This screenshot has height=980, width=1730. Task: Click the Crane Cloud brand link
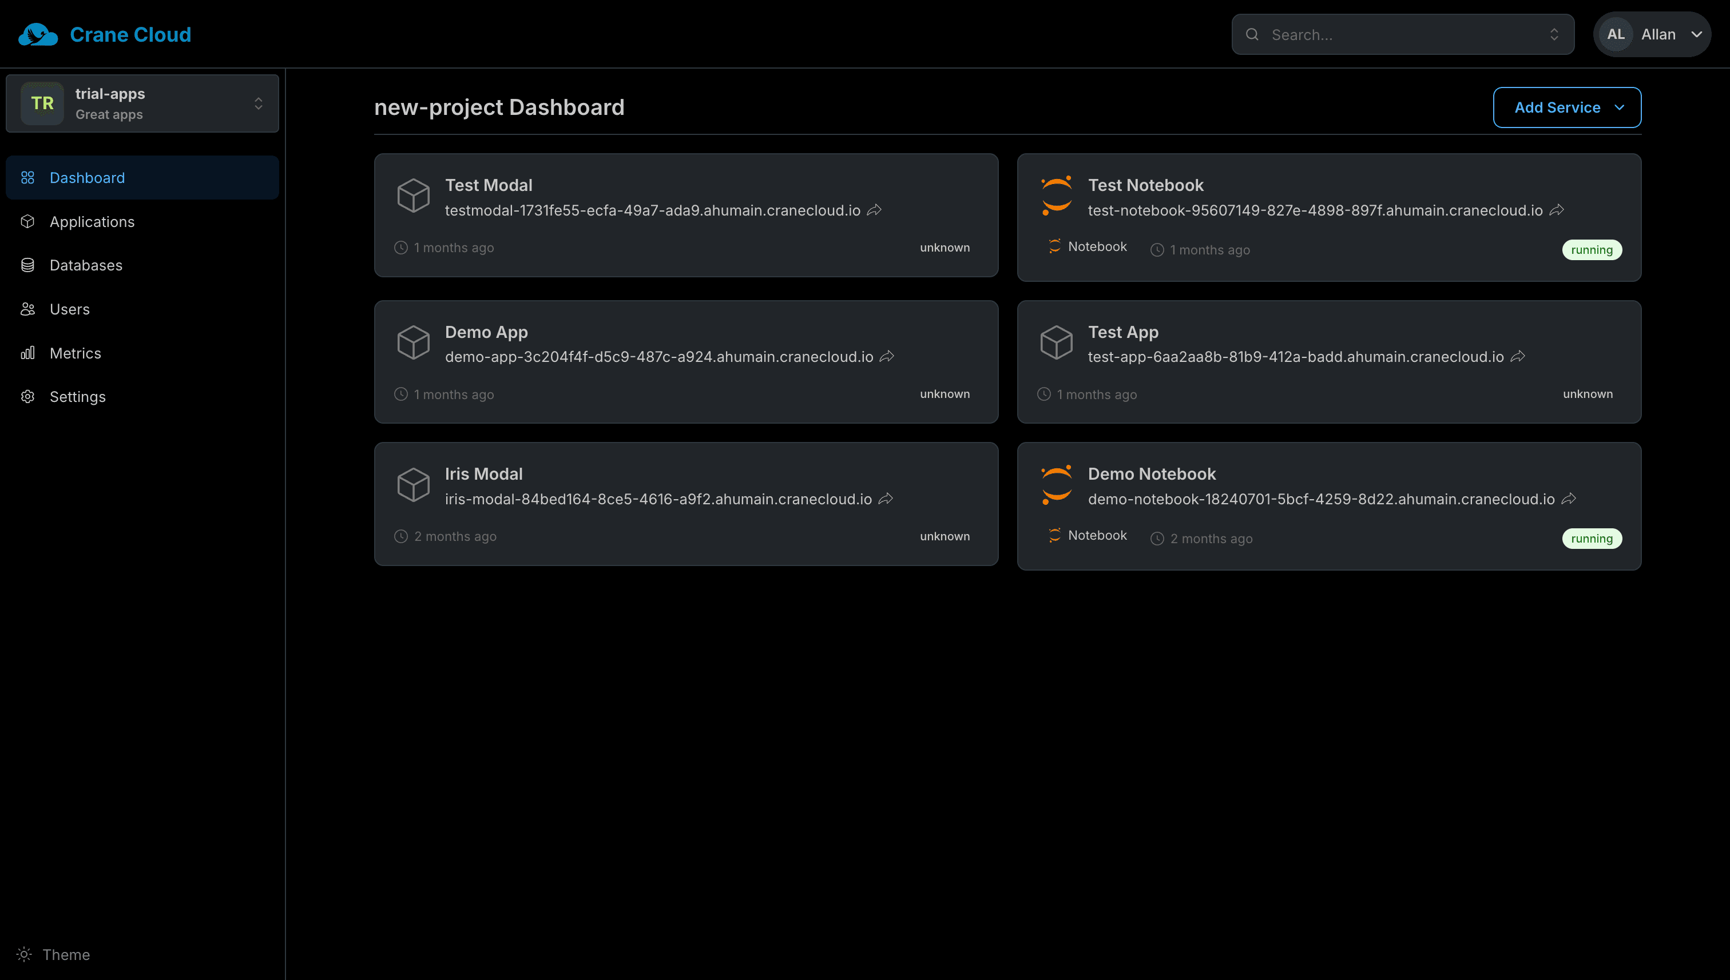point(104,34)
